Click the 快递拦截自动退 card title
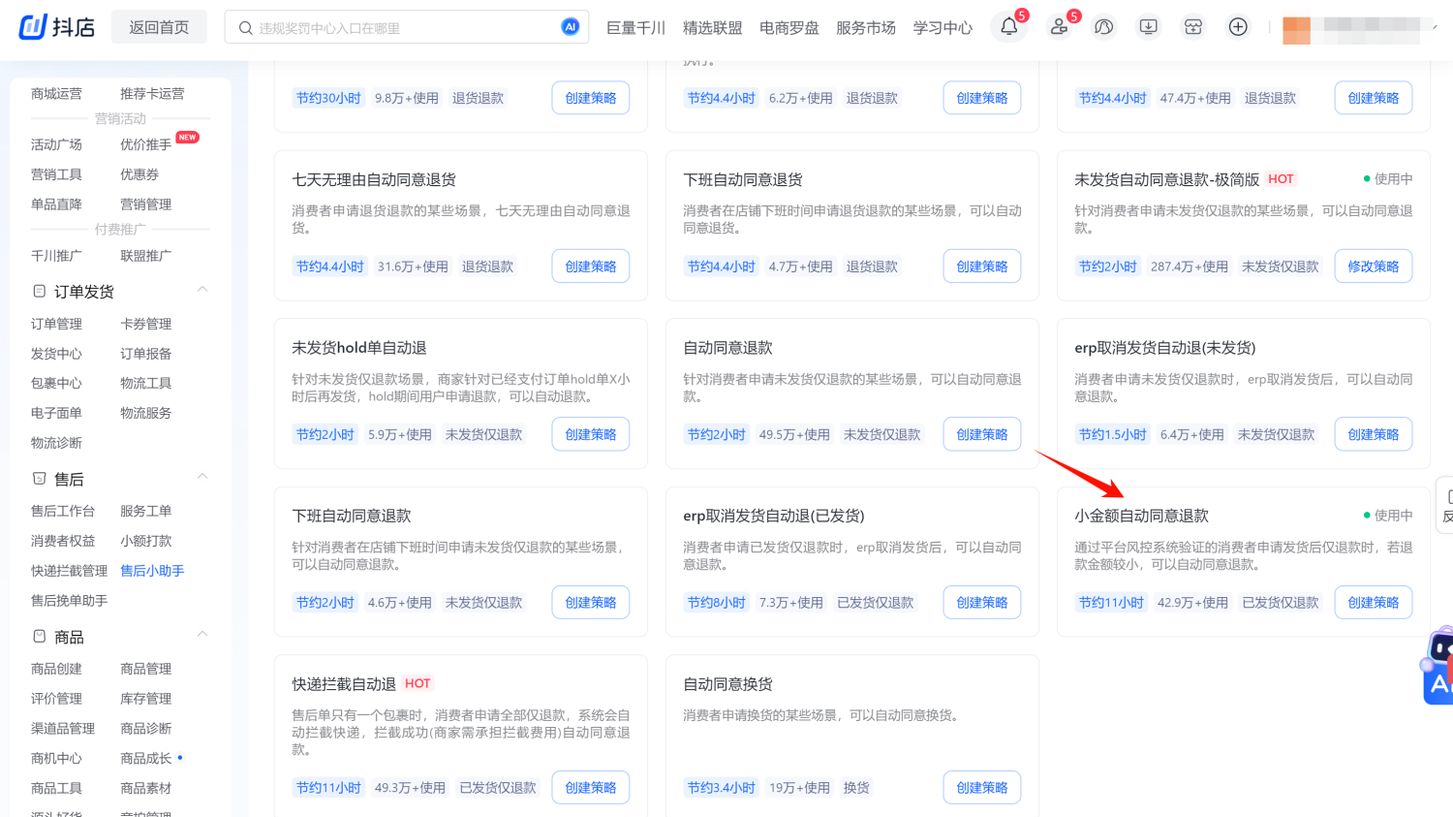The height and width of the screenshot is (817, 1453). [x=344, y=684]
